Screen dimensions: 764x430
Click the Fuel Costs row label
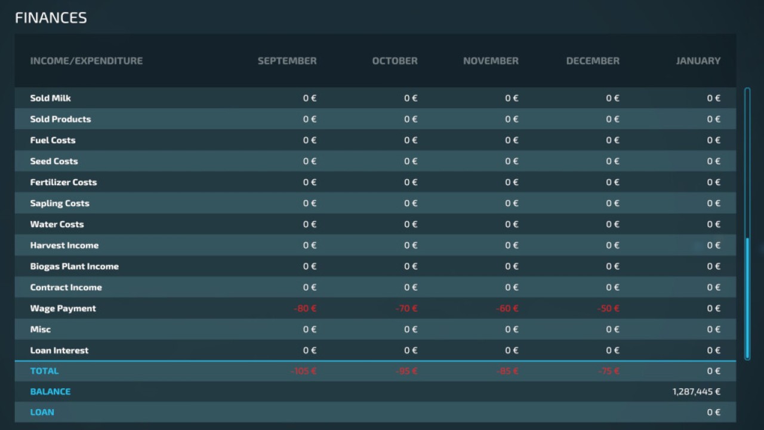53,140
